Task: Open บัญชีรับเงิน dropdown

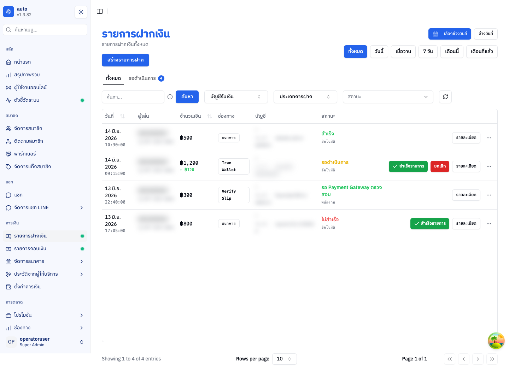Action: 236,97
